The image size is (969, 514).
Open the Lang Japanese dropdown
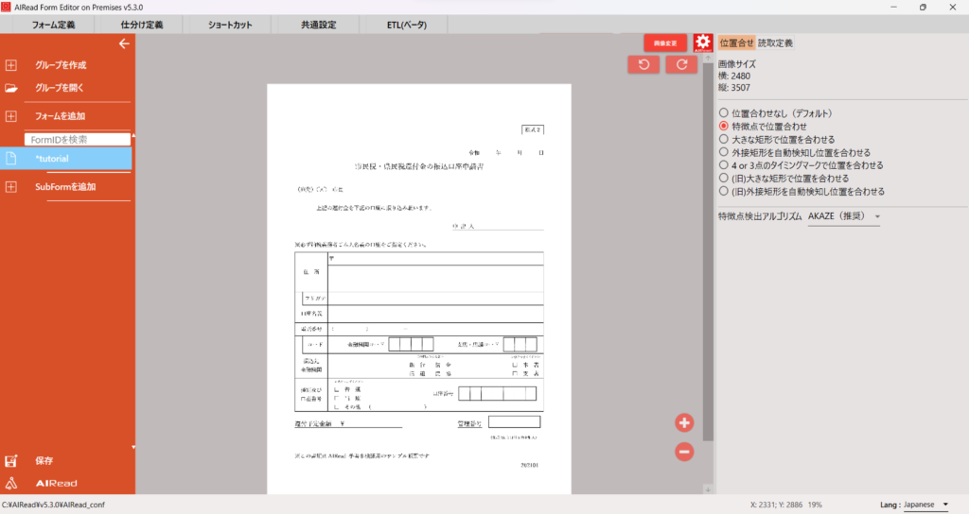click(924, 505)
